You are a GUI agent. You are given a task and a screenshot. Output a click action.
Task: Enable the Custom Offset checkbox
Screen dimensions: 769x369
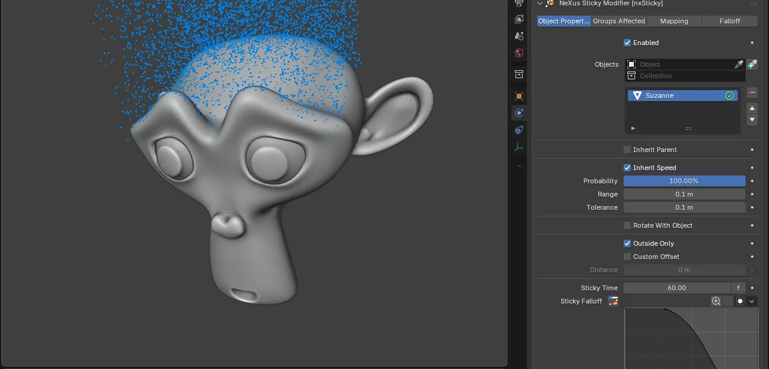[627, 257]
